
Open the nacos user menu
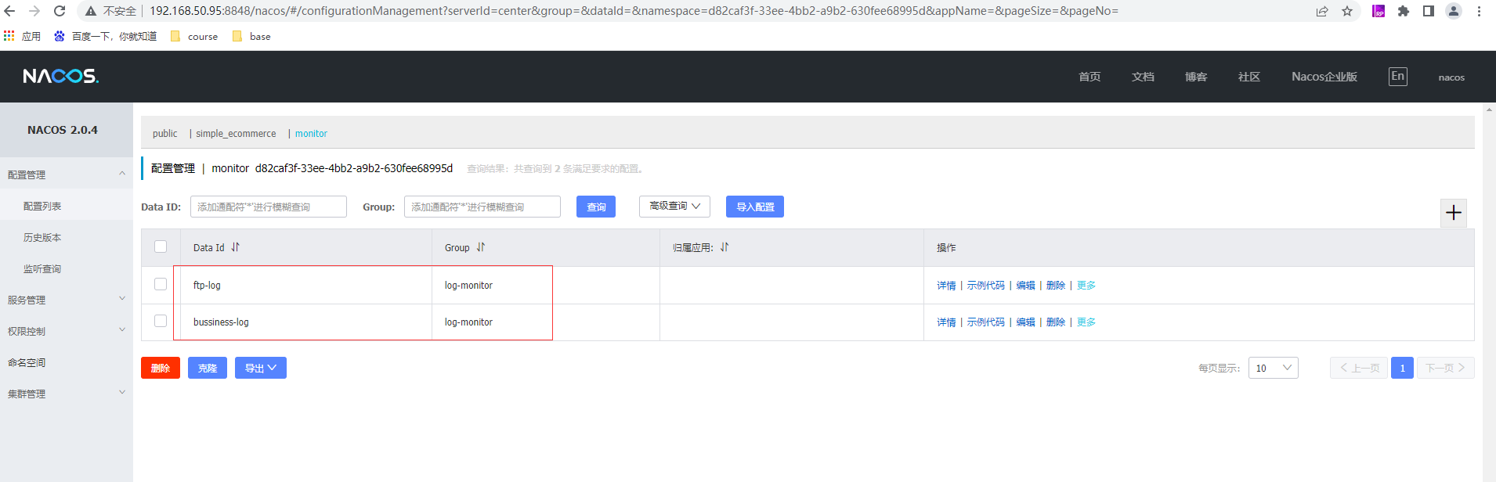(x=1451, y=77)
